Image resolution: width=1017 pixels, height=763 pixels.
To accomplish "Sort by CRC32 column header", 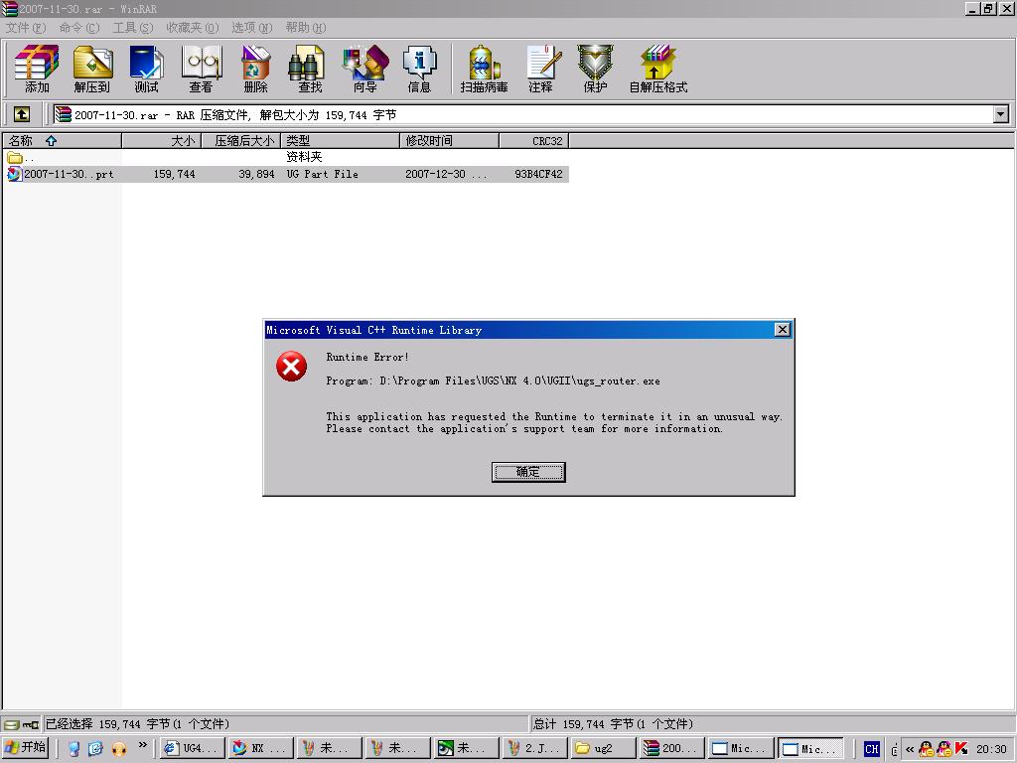I will pyautogui.click(x=533, y=140).
